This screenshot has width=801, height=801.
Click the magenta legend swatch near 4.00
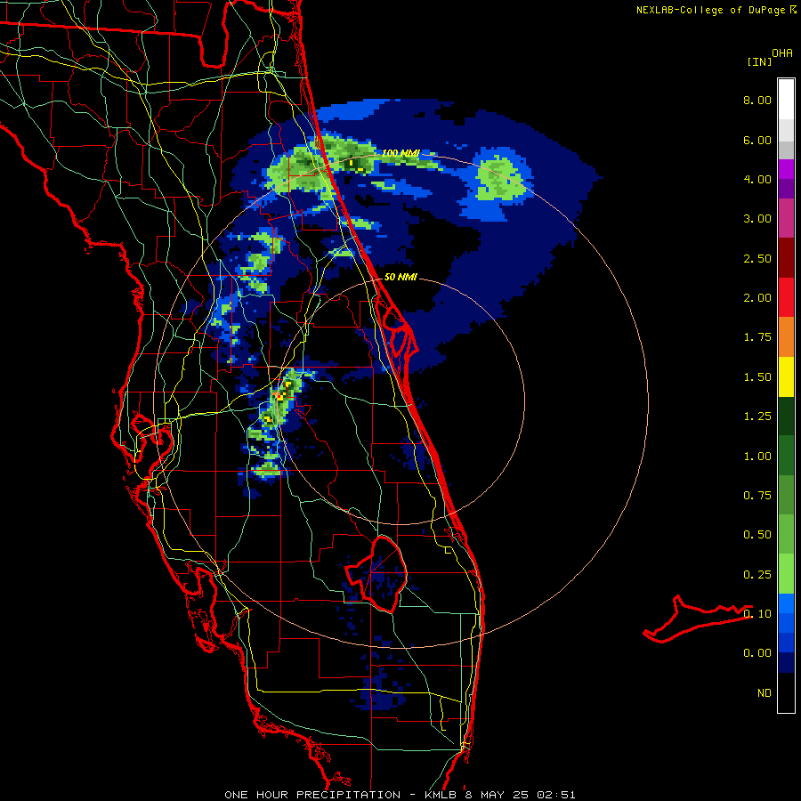(786, 169)
